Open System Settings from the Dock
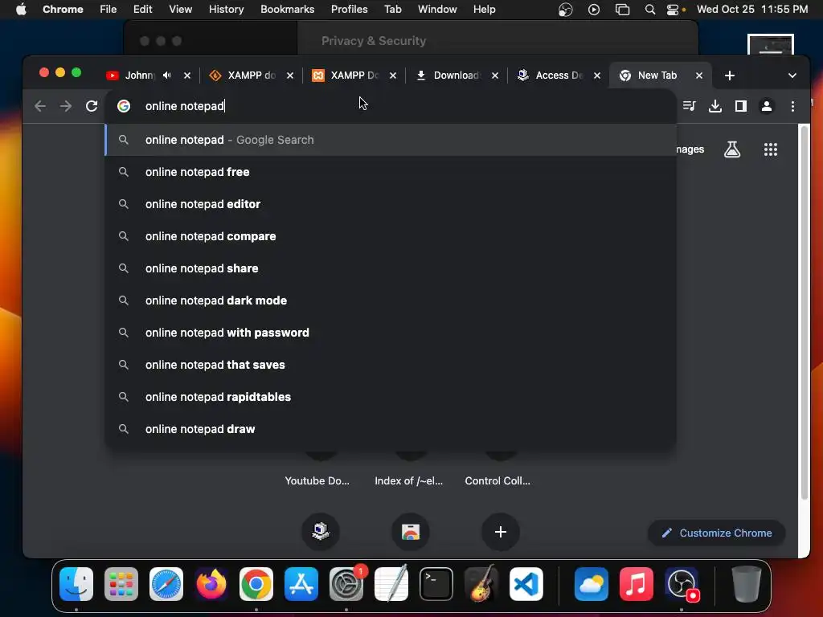Image resolution: width=823 pixels, height=617 pixels. click(x=346, y=584)
